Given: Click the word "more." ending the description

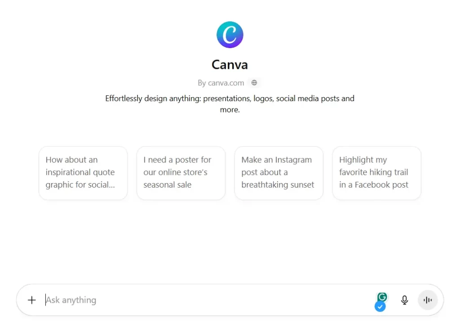Looking at the screenshot, I should tap(230, 110).
